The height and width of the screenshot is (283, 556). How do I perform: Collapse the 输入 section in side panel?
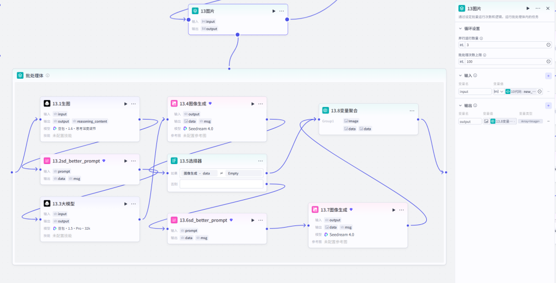(460, 76)
